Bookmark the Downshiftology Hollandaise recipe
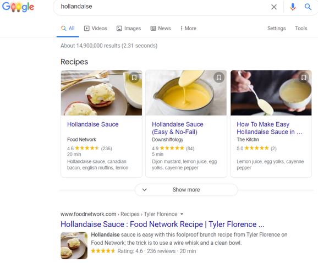This screenshot has width=318, height=263. 219,77
